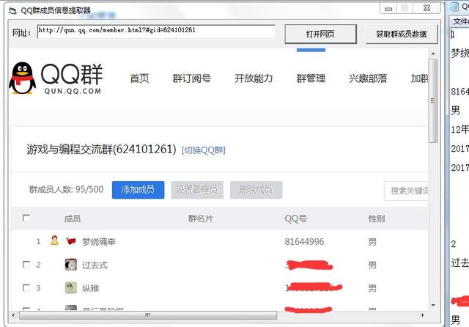Click the vertical scrollbar up arrow
This screenshot has height=327, width=469.
[433, 54]
